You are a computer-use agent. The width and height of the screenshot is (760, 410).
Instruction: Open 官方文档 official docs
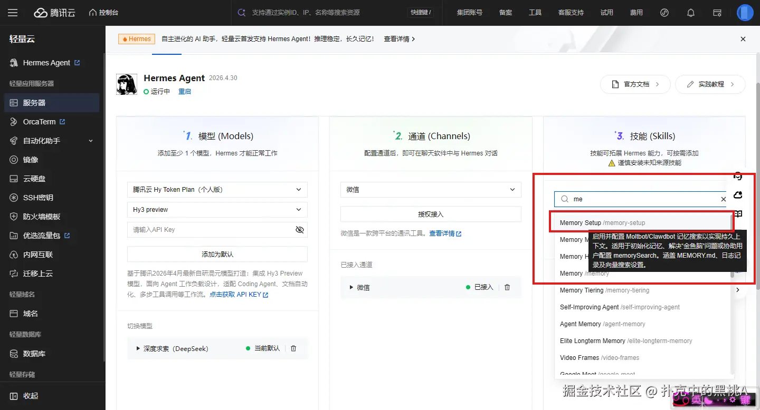pyautogui.click(x=635, y=84)
